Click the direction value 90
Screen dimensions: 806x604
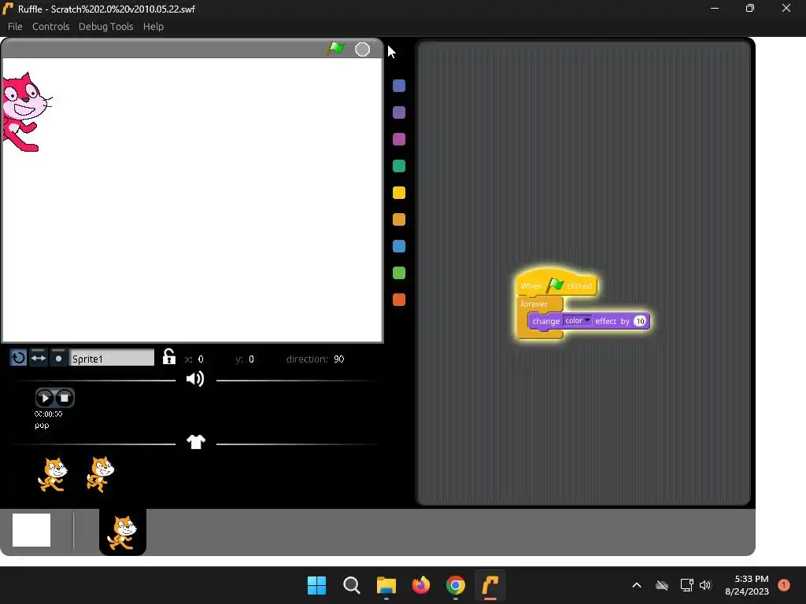(x=338, y=359)
